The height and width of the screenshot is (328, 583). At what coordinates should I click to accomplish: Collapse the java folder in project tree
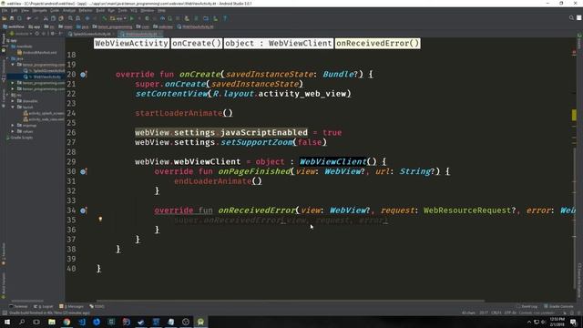pos(8,58)
